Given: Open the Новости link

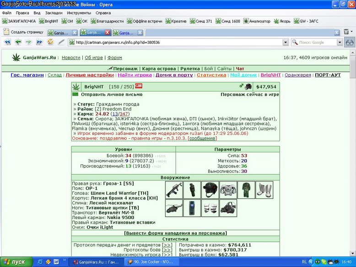Looking at the screenshot, I should [71, 58].
